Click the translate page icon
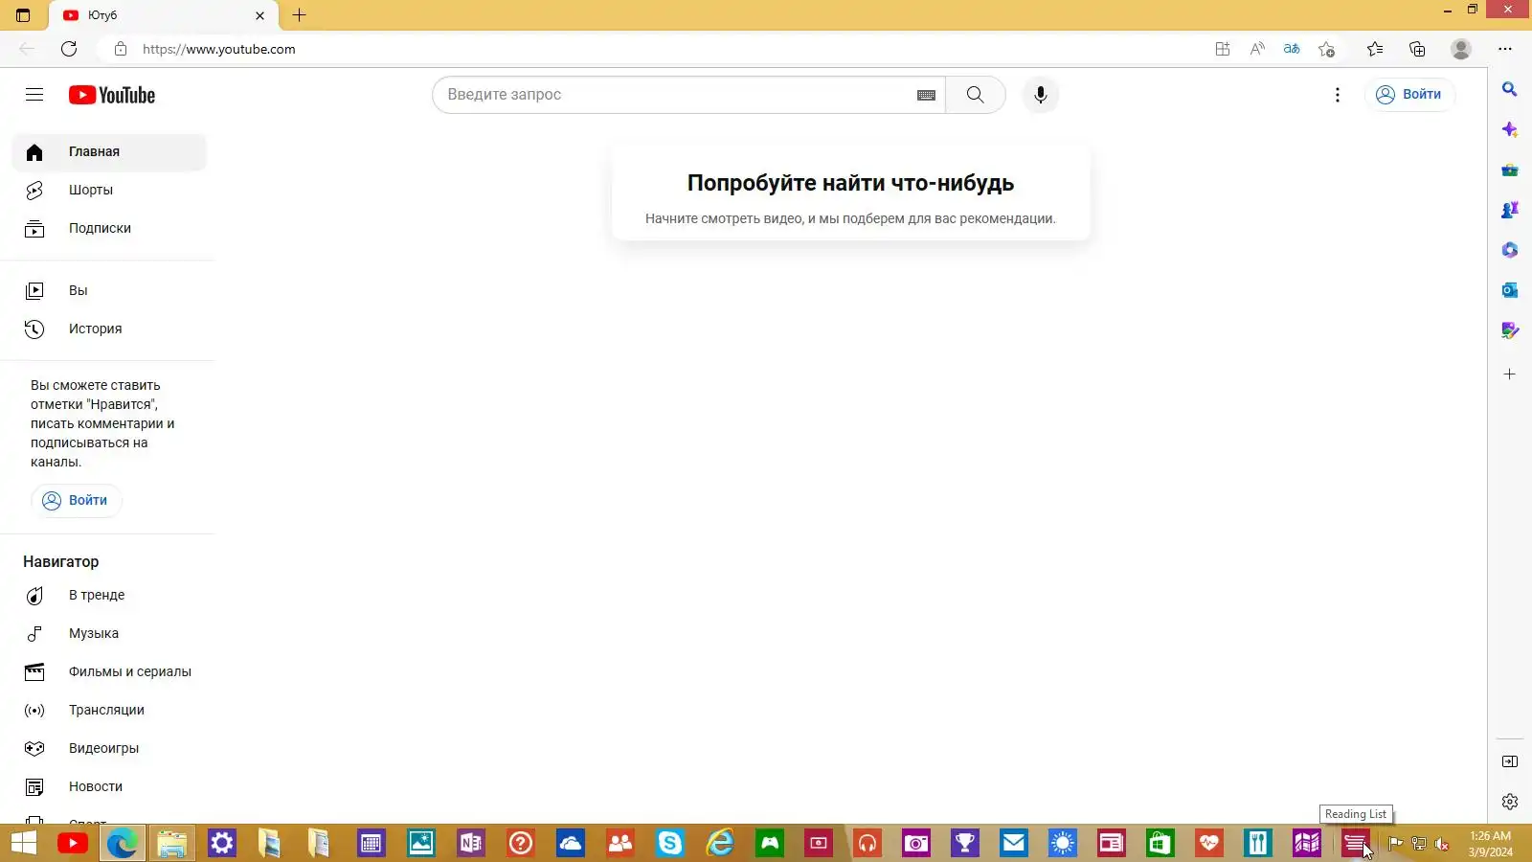 click(1292, 49)
